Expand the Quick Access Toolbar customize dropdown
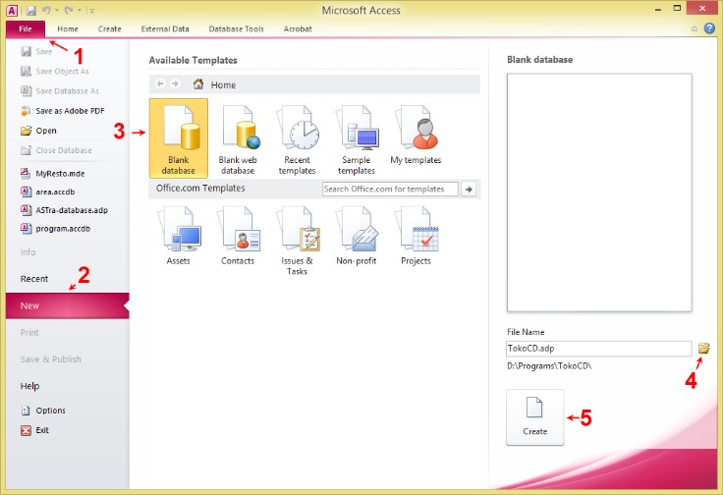723x495 pixels. pos(91,10)
